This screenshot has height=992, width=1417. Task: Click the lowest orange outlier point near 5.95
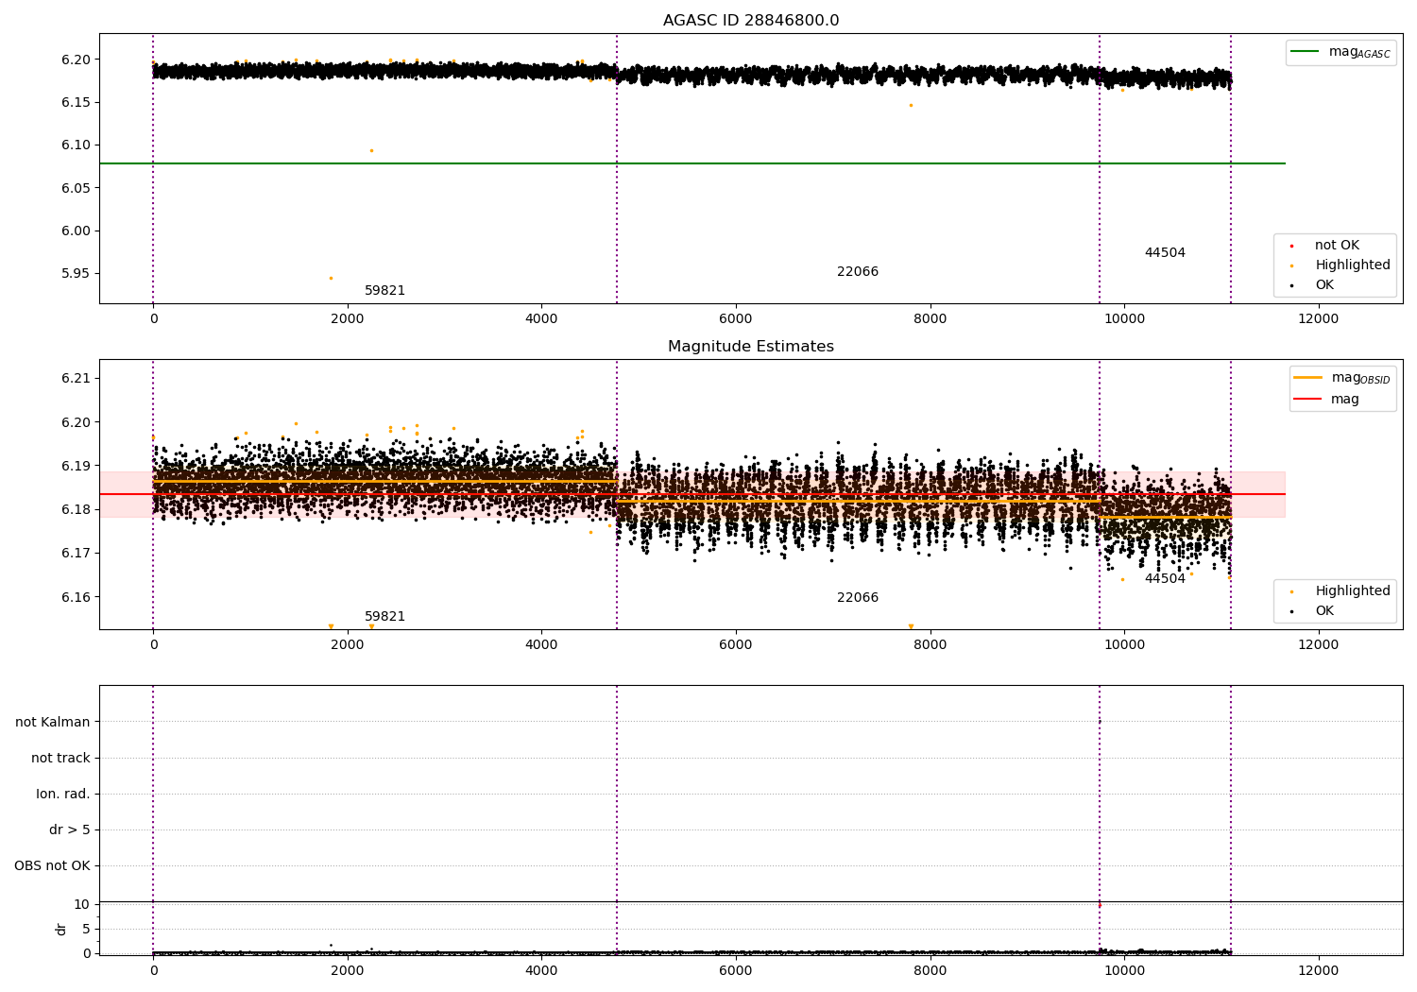pyautogui.click(x=331, y=278)
